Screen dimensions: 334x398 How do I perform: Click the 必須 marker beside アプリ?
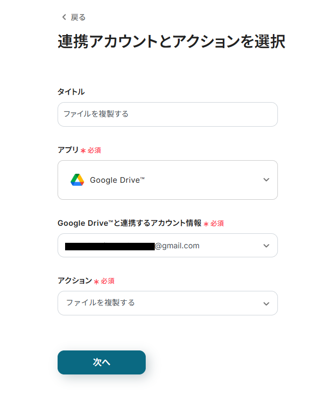pyautogui.click(x=94, y=150)
